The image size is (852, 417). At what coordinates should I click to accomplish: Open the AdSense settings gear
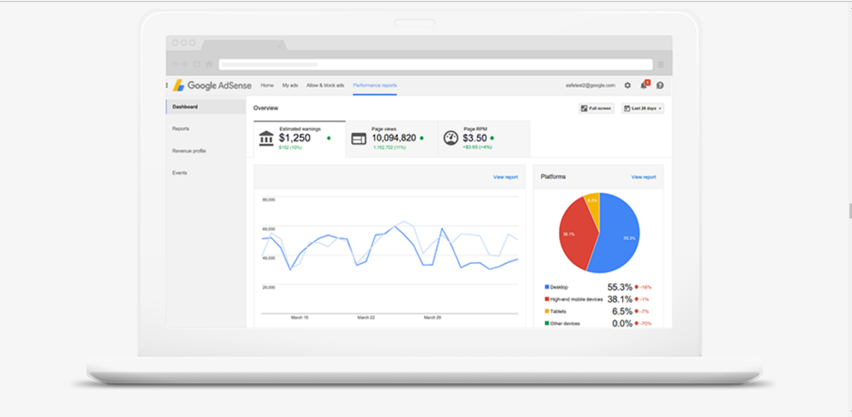click(627, 85)
